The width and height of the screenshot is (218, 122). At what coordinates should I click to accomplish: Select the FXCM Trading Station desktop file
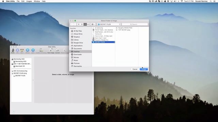(104, 30)
